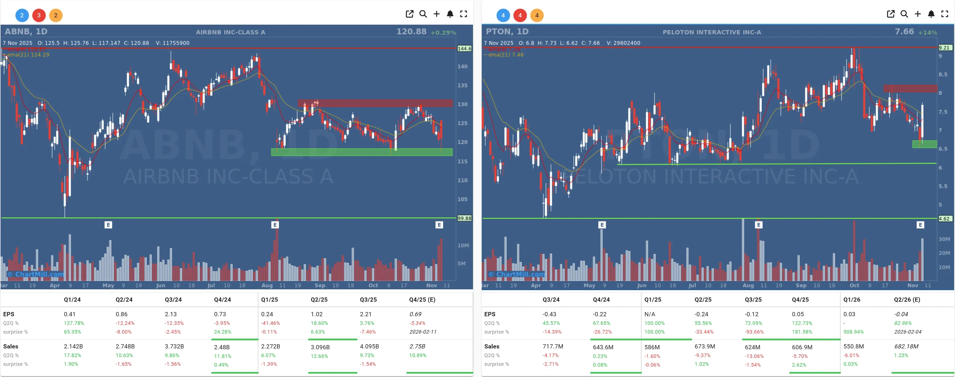This screenshot has width=955, height=377.
Task: Select the red resistance zone drawing on PTON chart
Action: pyautogui.click(x=910, y=89)
